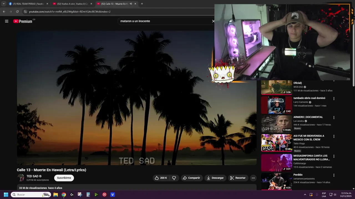Click the certamencantautores channel name
355x199 pixels.
coord(304,179)
